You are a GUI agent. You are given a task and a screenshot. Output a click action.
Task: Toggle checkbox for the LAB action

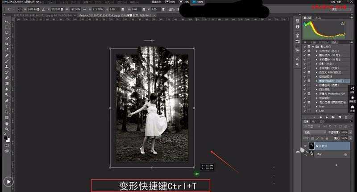(x=304, y=111)
